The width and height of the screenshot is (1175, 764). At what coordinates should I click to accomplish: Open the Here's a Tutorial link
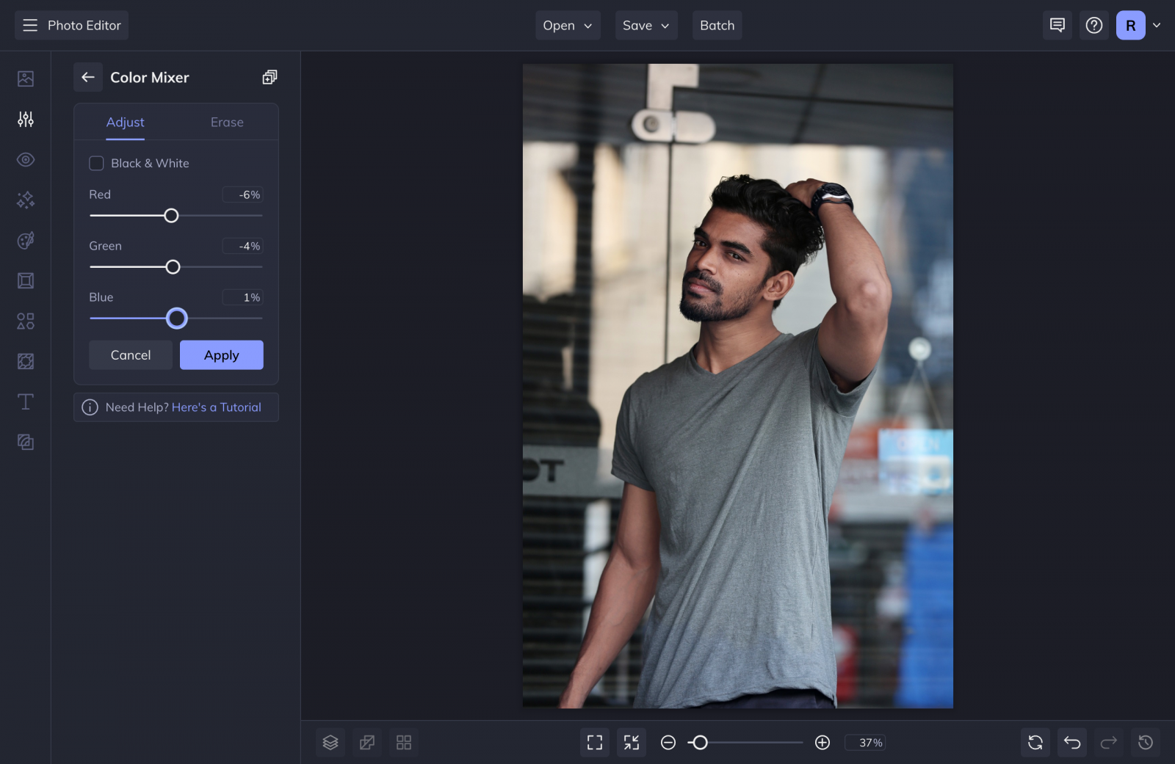(217, 407)
